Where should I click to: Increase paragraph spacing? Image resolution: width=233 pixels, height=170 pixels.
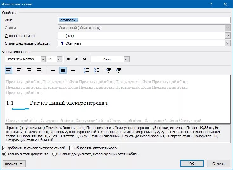[86, 70]
